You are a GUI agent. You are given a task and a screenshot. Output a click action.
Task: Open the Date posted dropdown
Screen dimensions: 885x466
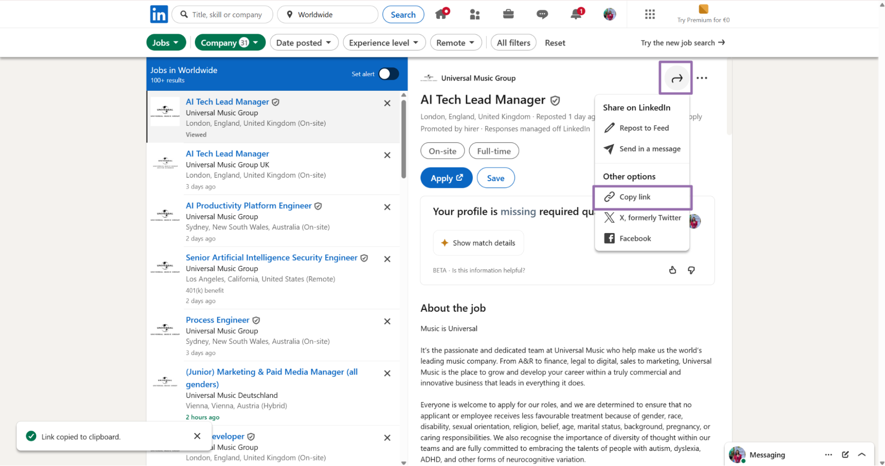pos(304,43)
